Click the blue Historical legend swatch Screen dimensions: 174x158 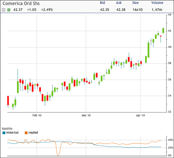(x=4, y=133)
